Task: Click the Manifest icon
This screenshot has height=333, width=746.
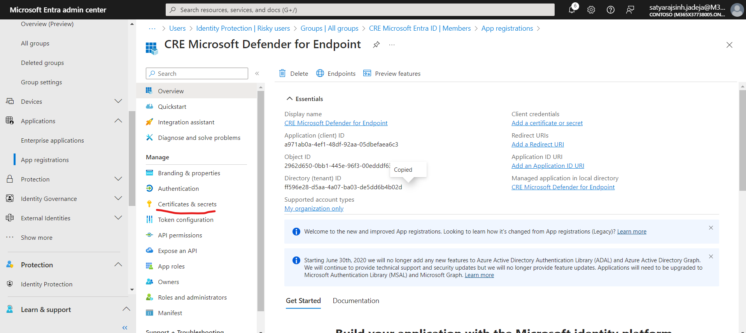Action: pyautogui.click(x=149, y=313)
